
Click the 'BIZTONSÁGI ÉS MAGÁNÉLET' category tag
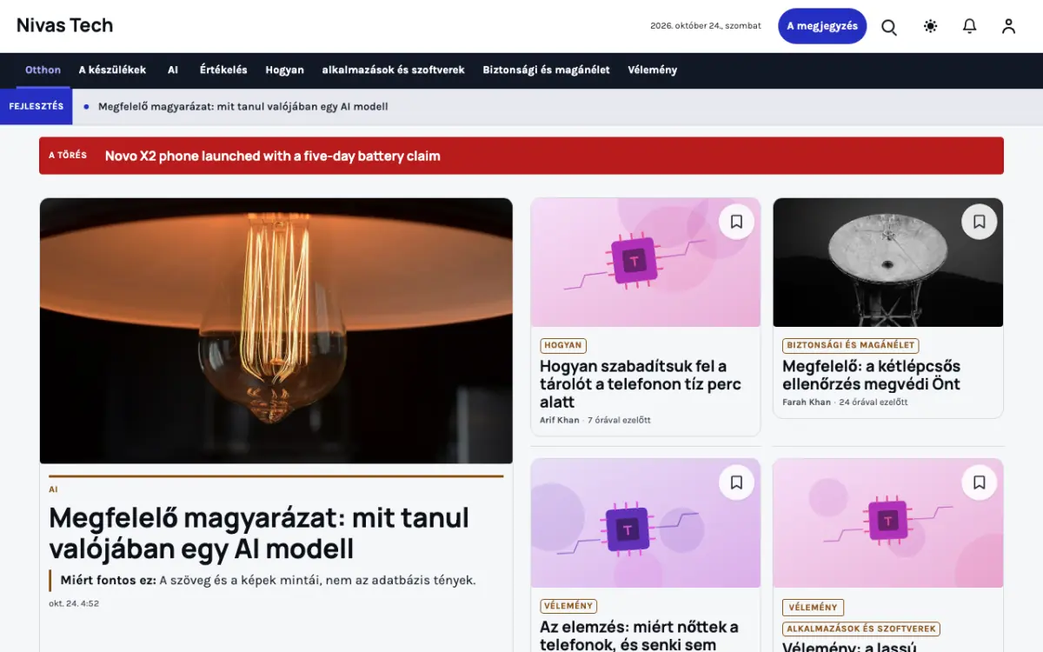tap(851, 345)
